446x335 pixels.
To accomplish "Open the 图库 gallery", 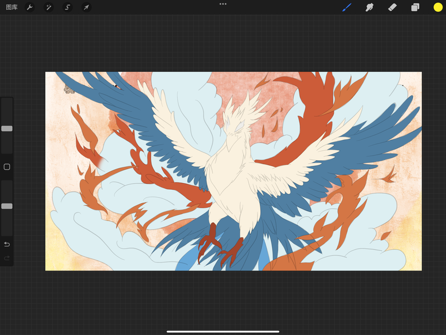I will tap(12, 7).
